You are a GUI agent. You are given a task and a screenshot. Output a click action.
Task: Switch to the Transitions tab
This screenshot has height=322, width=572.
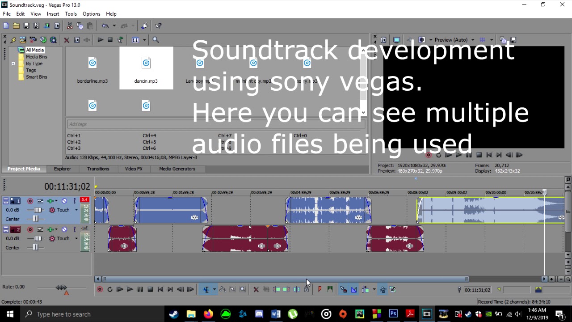98,169
